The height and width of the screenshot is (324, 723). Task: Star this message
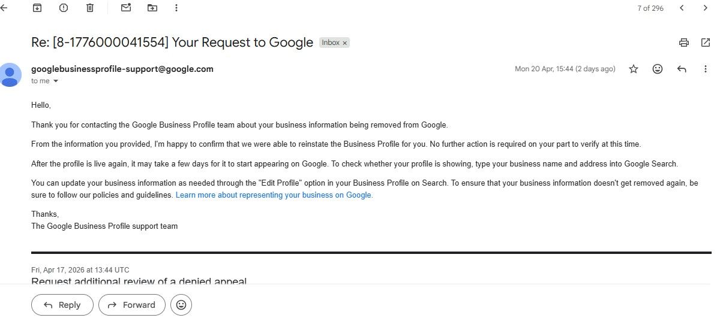(634, 69)
